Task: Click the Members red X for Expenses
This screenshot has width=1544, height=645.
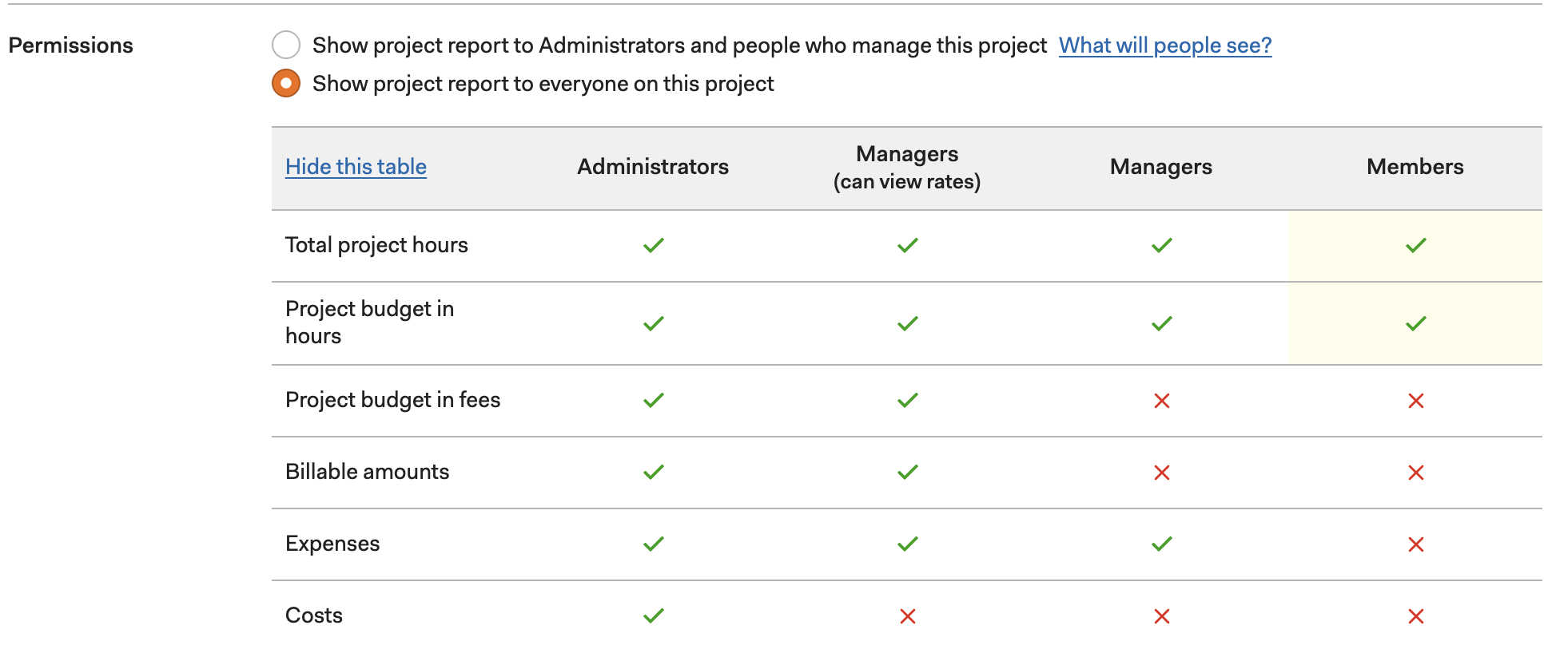Action: 1415,544
